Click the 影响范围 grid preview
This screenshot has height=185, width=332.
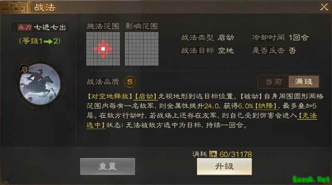[x=142, y=49]
